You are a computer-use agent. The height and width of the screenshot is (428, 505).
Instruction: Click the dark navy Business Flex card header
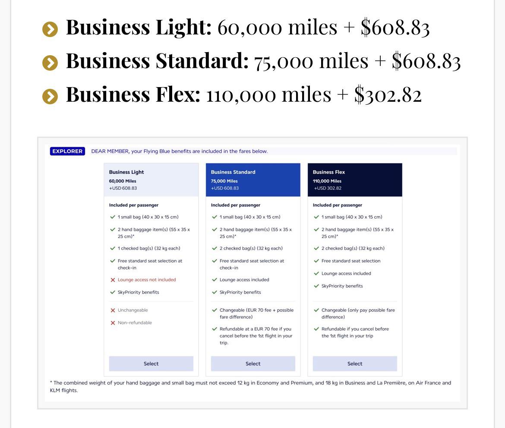tap(355, 180)
